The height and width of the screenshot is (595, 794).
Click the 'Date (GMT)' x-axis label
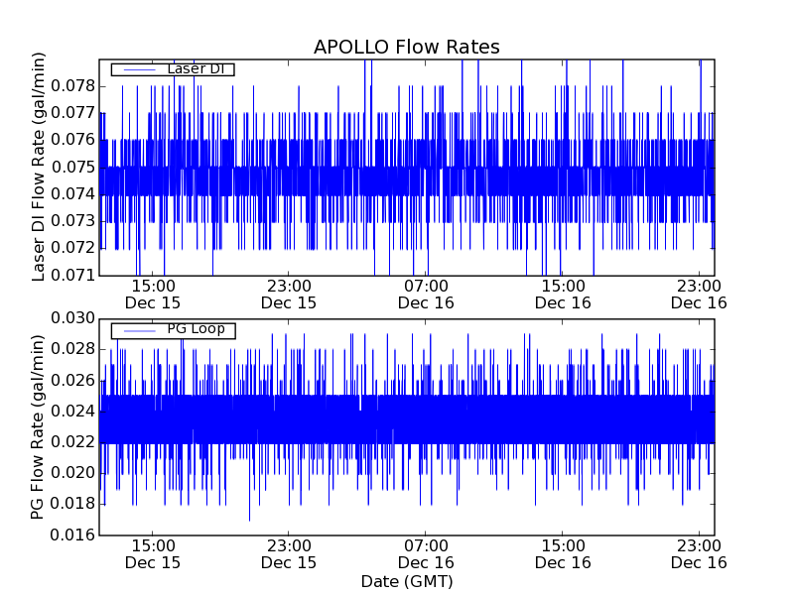pos(407,581)
